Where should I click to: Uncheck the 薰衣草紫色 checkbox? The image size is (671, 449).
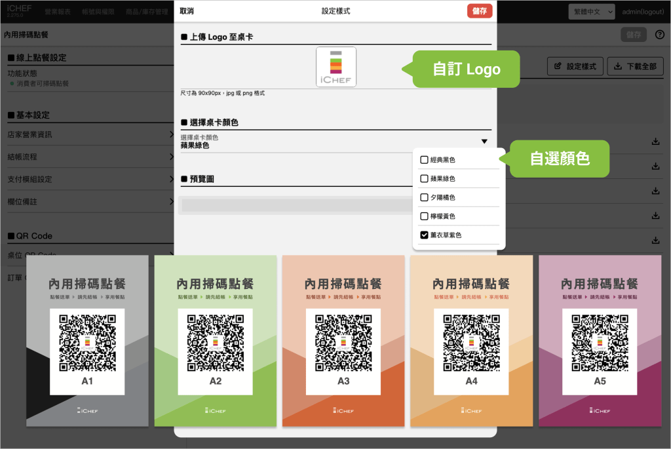[x=424, y=235]
